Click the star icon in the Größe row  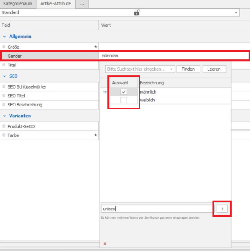(x=95, y=47)
